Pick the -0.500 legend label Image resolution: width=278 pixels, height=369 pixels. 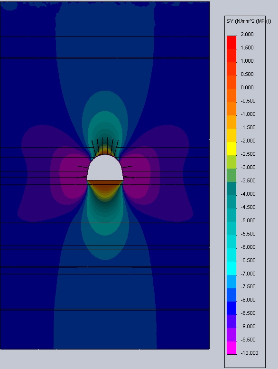coord(248,101)
